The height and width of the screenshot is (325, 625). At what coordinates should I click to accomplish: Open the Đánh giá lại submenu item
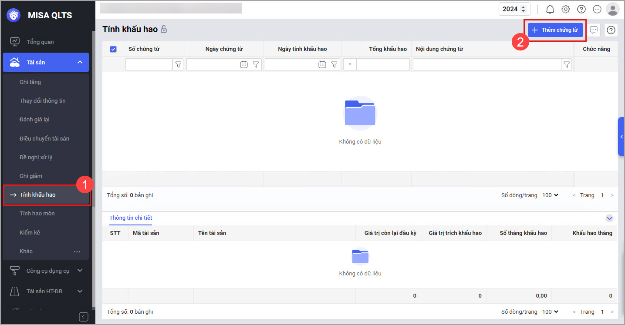(46, 119)
